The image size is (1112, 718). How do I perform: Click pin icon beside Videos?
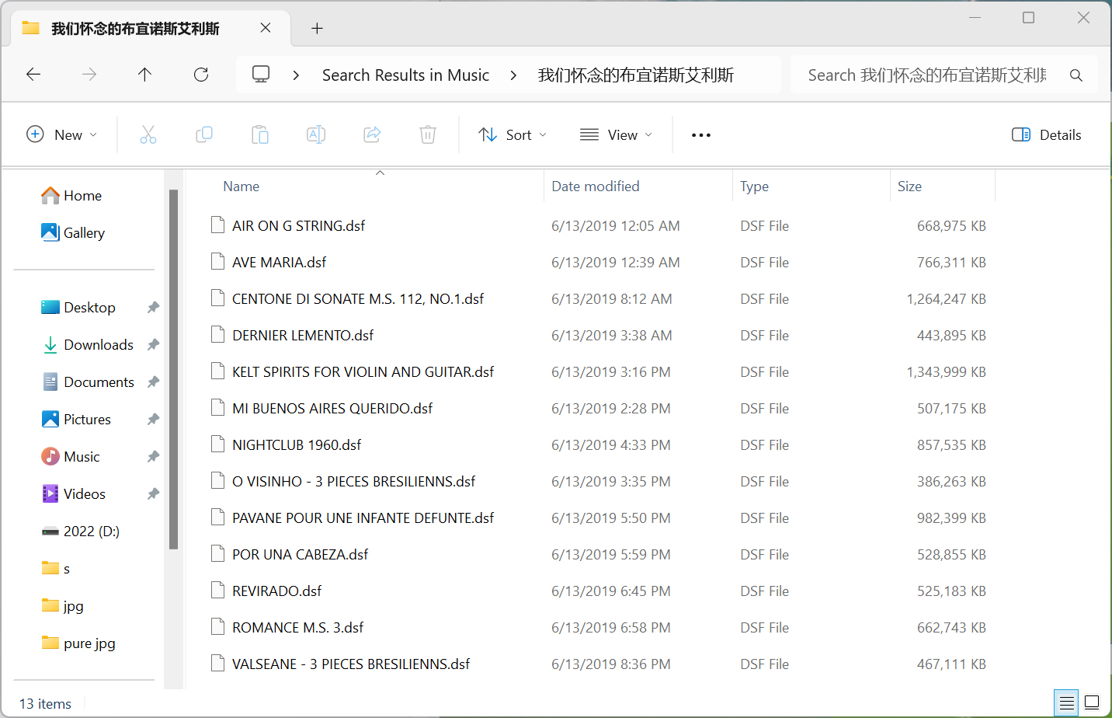pos(153,494)
